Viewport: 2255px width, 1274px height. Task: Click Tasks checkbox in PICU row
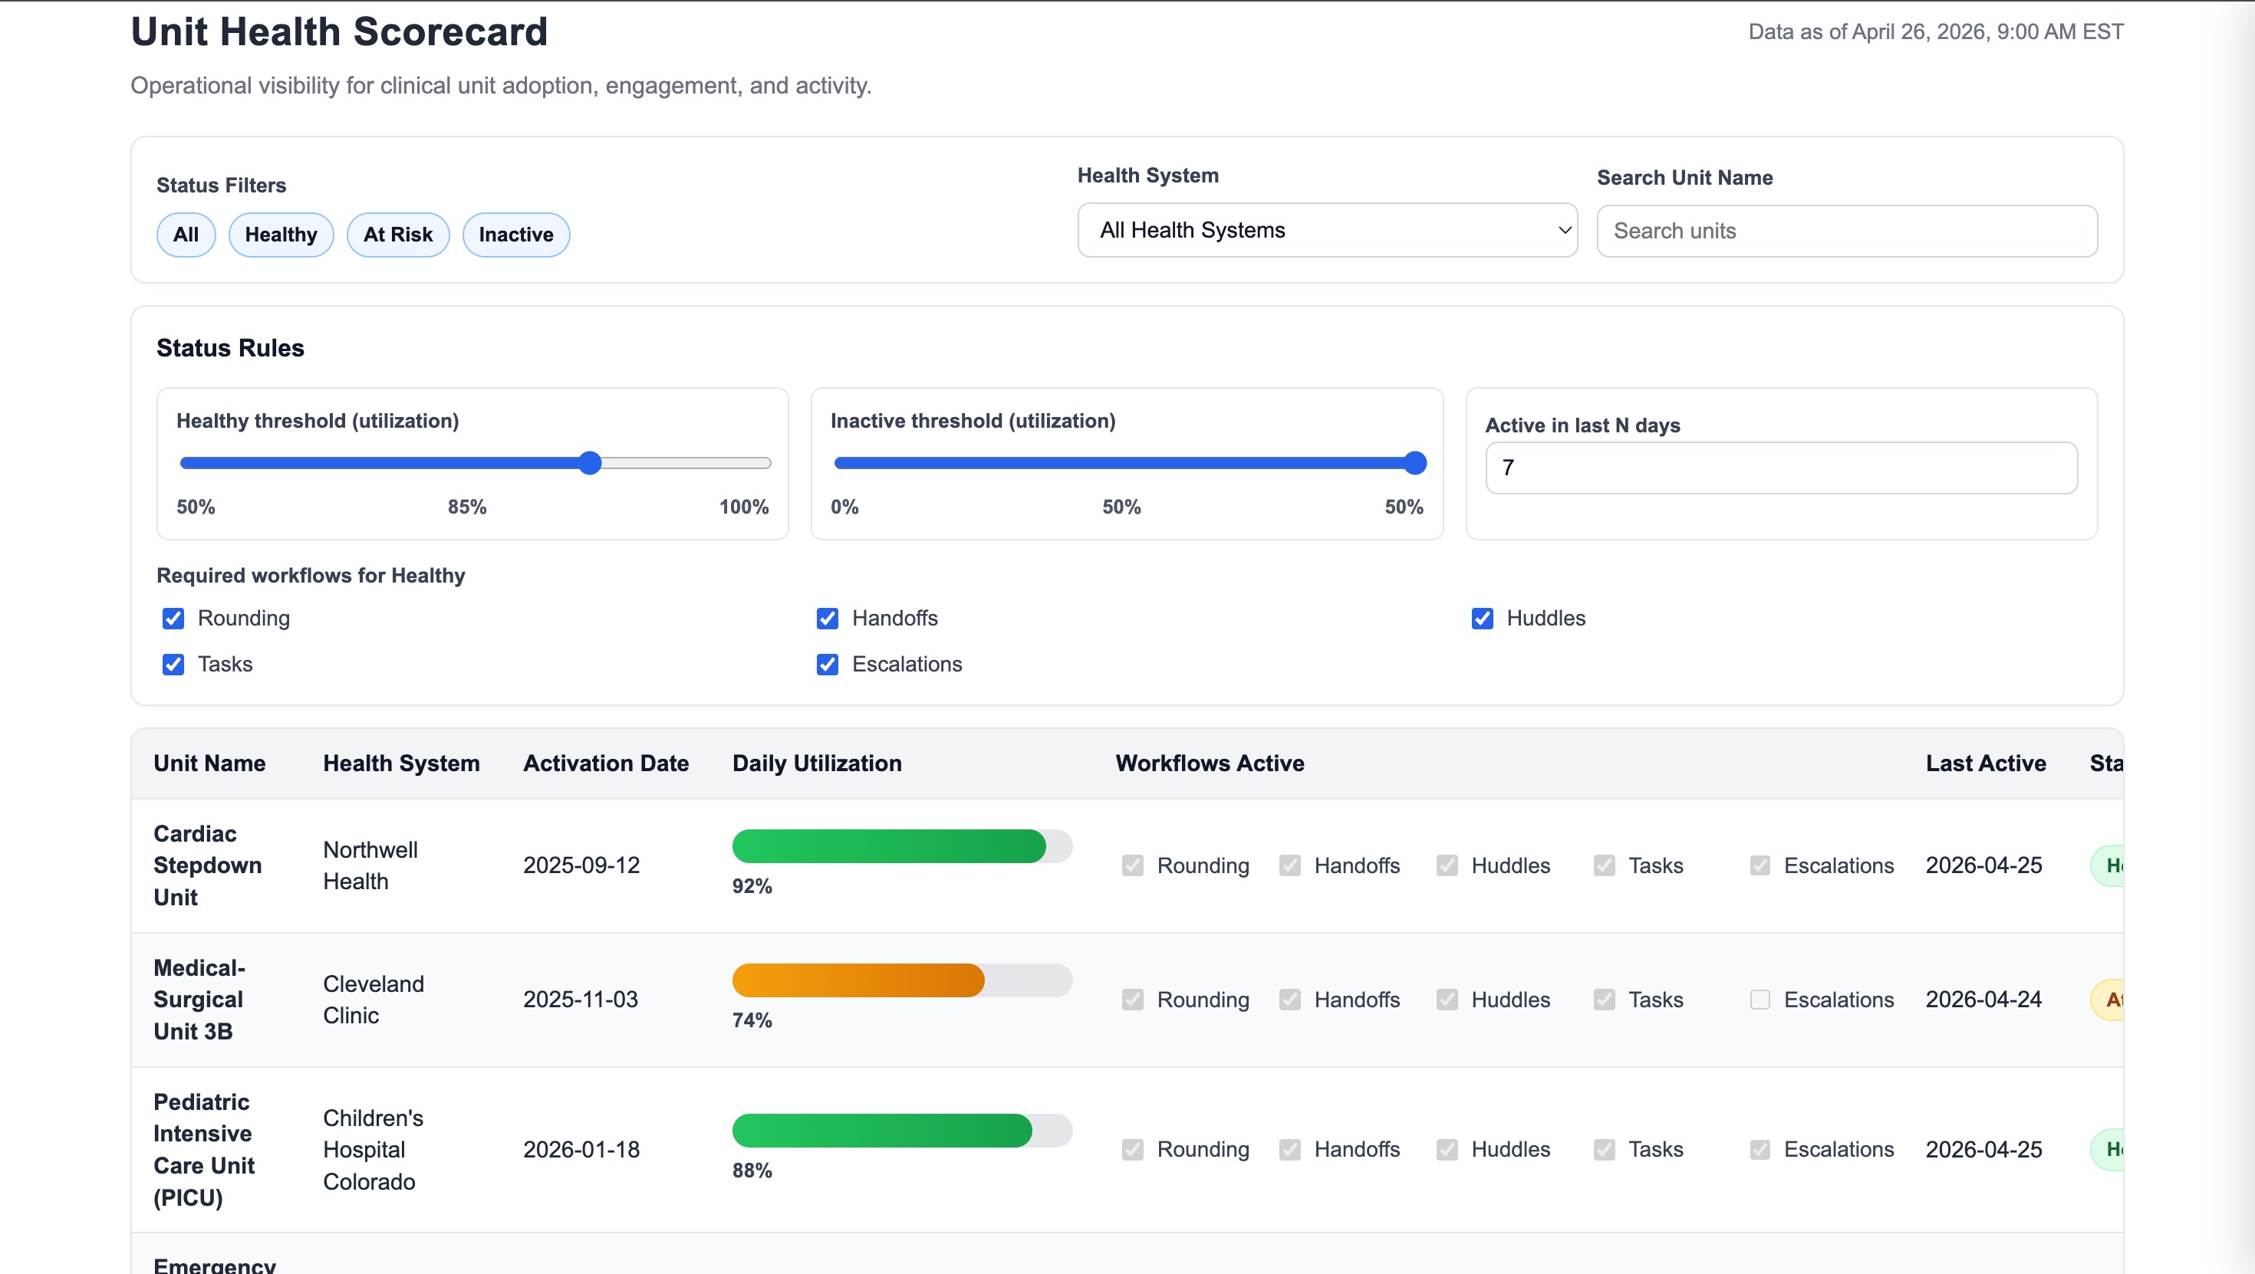(x=1604, y=1150)
